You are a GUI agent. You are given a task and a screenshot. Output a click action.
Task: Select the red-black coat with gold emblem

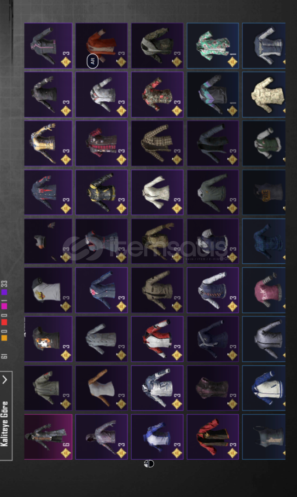[213, 437]
